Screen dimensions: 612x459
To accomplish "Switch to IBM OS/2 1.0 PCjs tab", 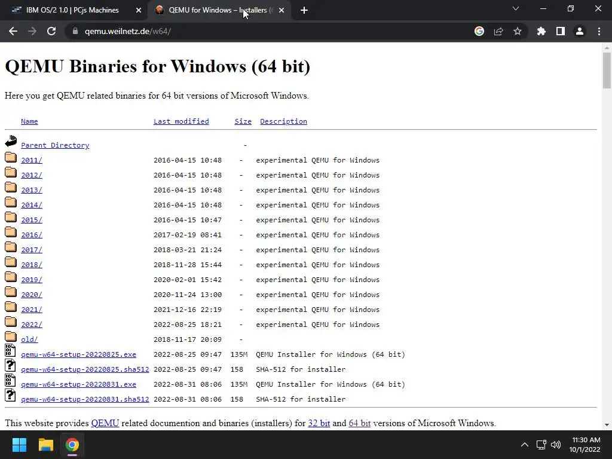I will [72, 10].
